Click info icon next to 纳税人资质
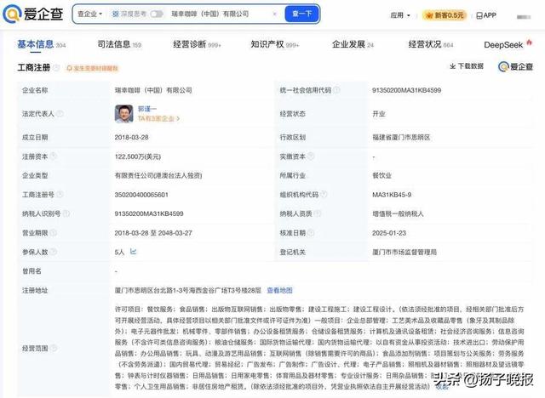Image resolution: width=545 pixels, height=398 pixels. point(318,213)
